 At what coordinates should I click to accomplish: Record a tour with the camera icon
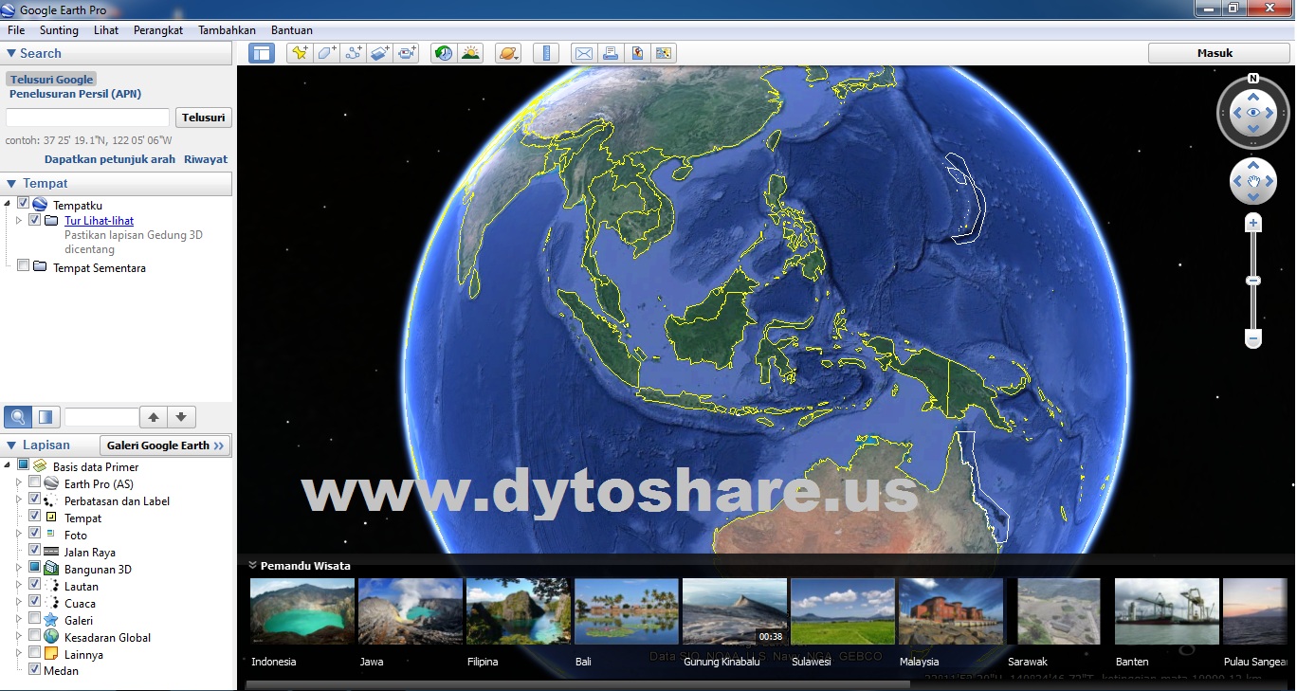coord(407,53)
